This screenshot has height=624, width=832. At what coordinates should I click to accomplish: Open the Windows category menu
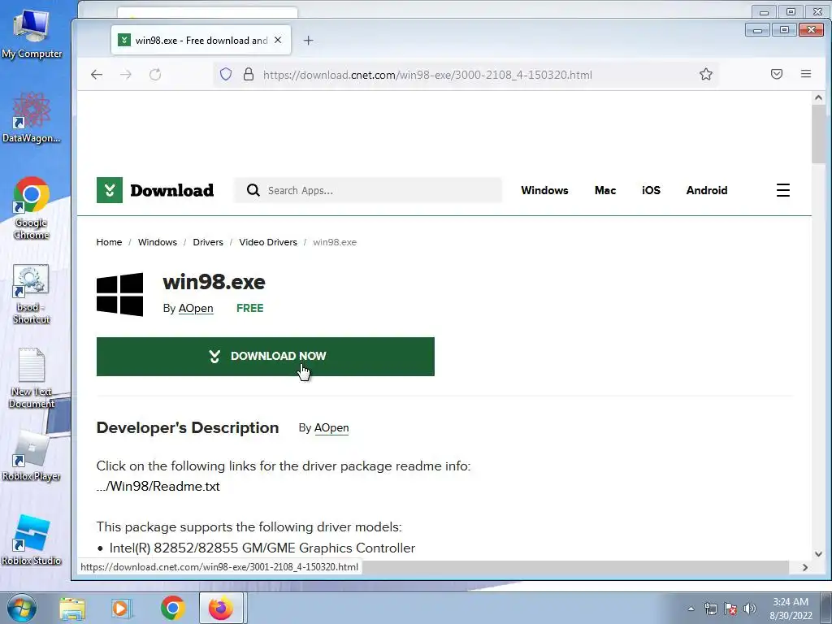544,190
